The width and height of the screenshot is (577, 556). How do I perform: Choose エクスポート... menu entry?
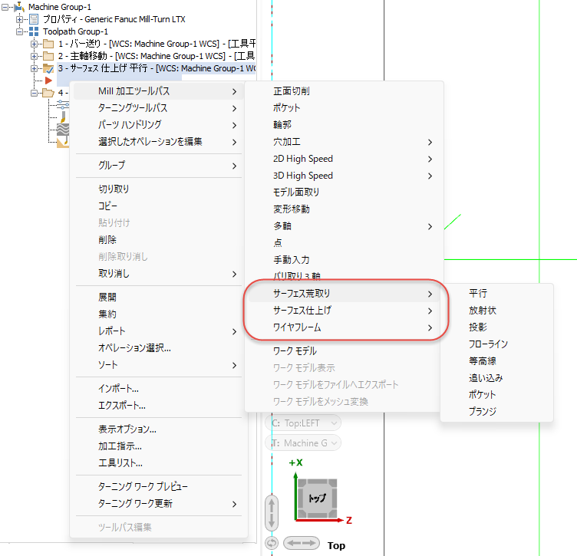pos(159,406)
